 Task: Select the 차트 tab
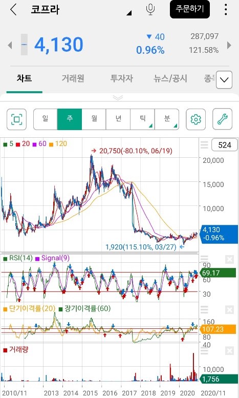coord(25,78)
